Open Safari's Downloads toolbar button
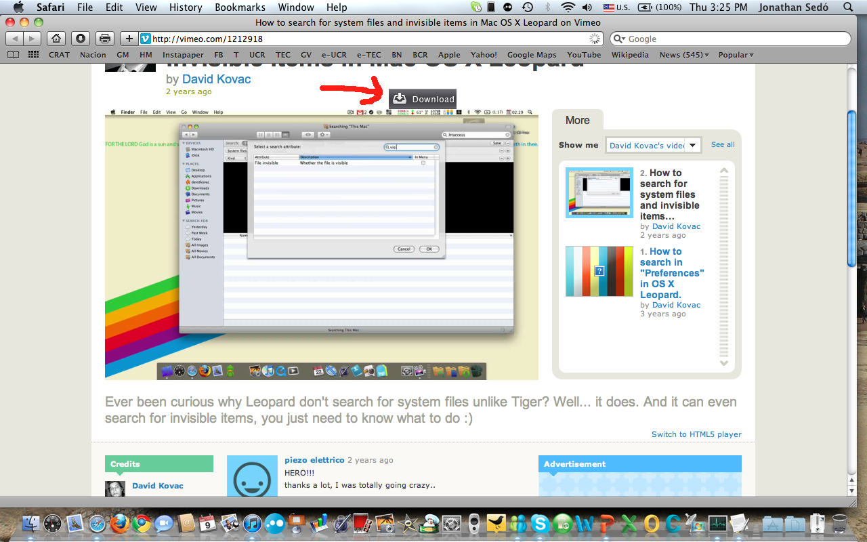The height and width of the screenshot is (542, 867). tap(80, 39)
